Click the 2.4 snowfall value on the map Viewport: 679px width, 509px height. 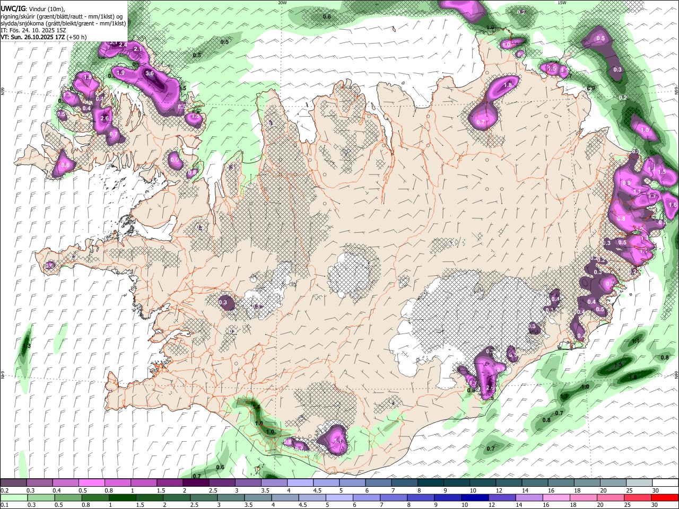pyautogui.click(x=123, y=45)
